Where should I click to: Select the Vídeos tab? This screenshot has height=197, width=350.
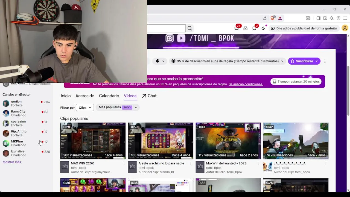pyautogui.click(x=130, y=96)
